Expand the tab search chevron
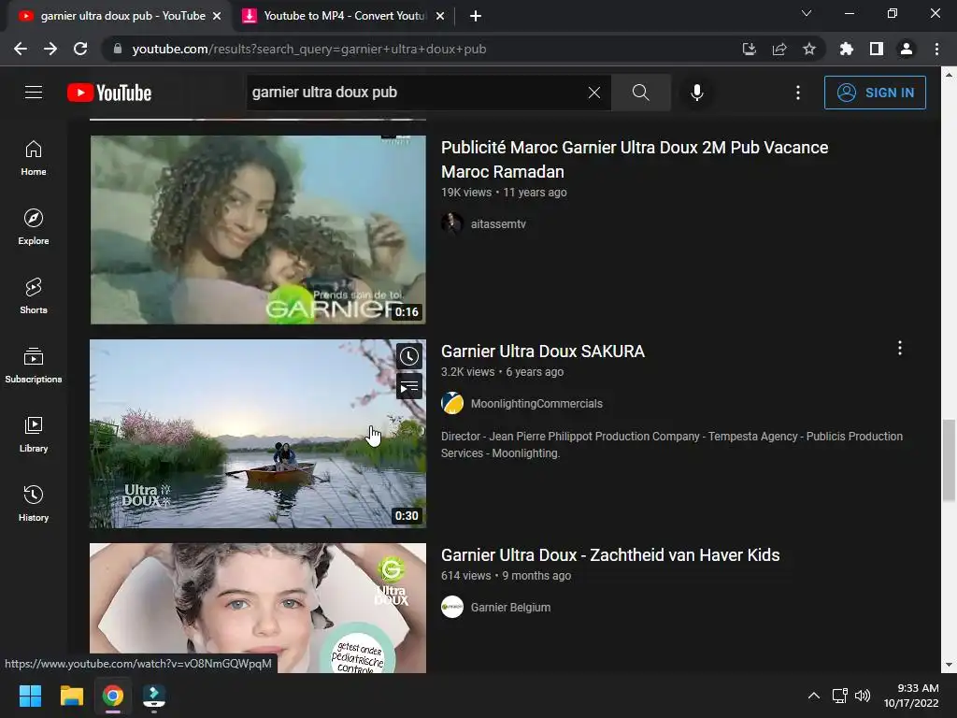 coord(807,13)
